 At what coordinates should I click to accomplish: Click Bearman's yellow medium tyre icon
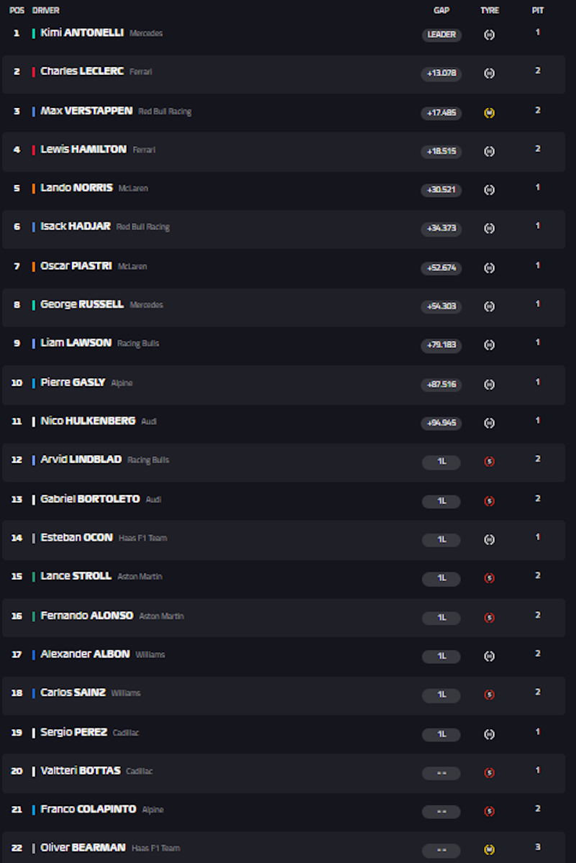[489, 850]
